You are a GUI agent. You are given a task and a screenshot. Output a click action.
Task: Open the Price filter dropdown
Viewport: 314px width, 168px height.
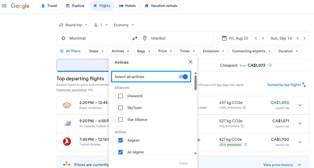165,51
